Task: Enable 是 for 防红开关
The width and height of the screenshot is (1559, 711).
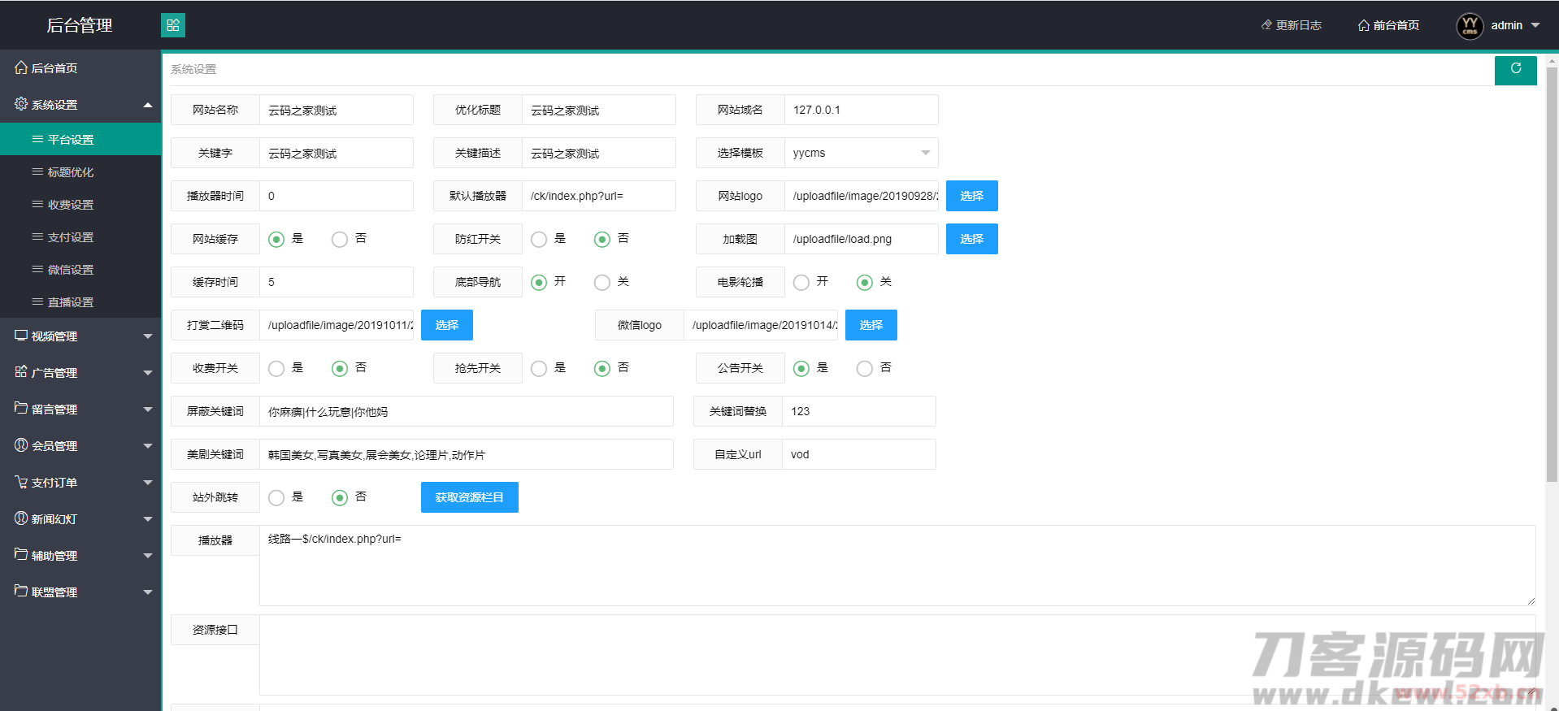Action: pos(539,239)
